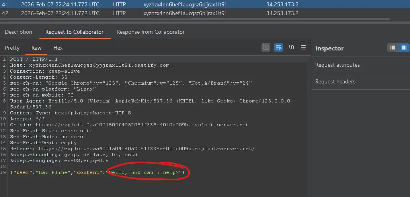Switch to the Pretty view
Viewport: 410px width, 197px height.
(x=12, y=48)
